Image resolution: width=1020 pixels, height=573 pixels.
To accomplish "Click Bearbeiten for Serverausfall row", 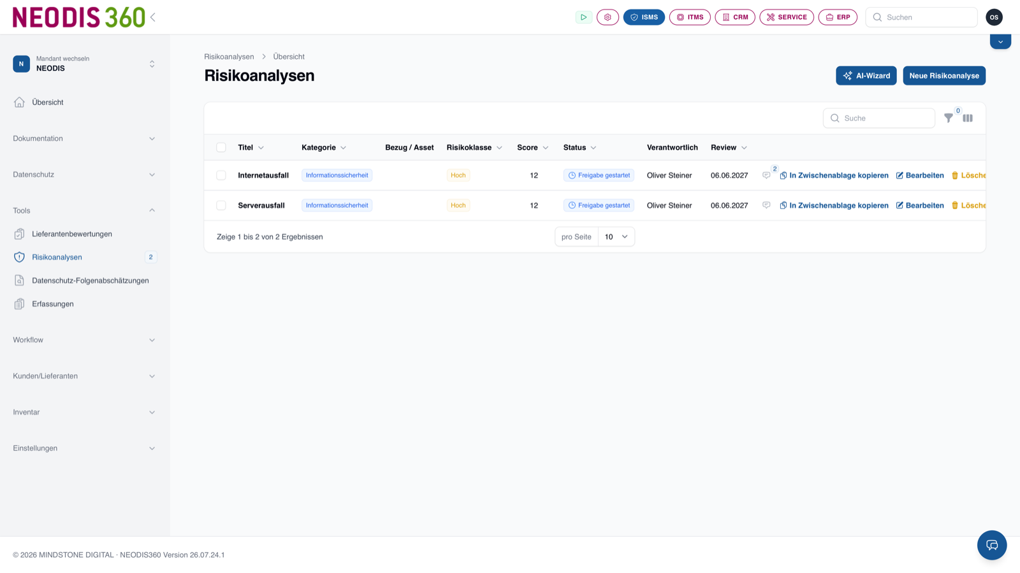I will tap(920, 205).
